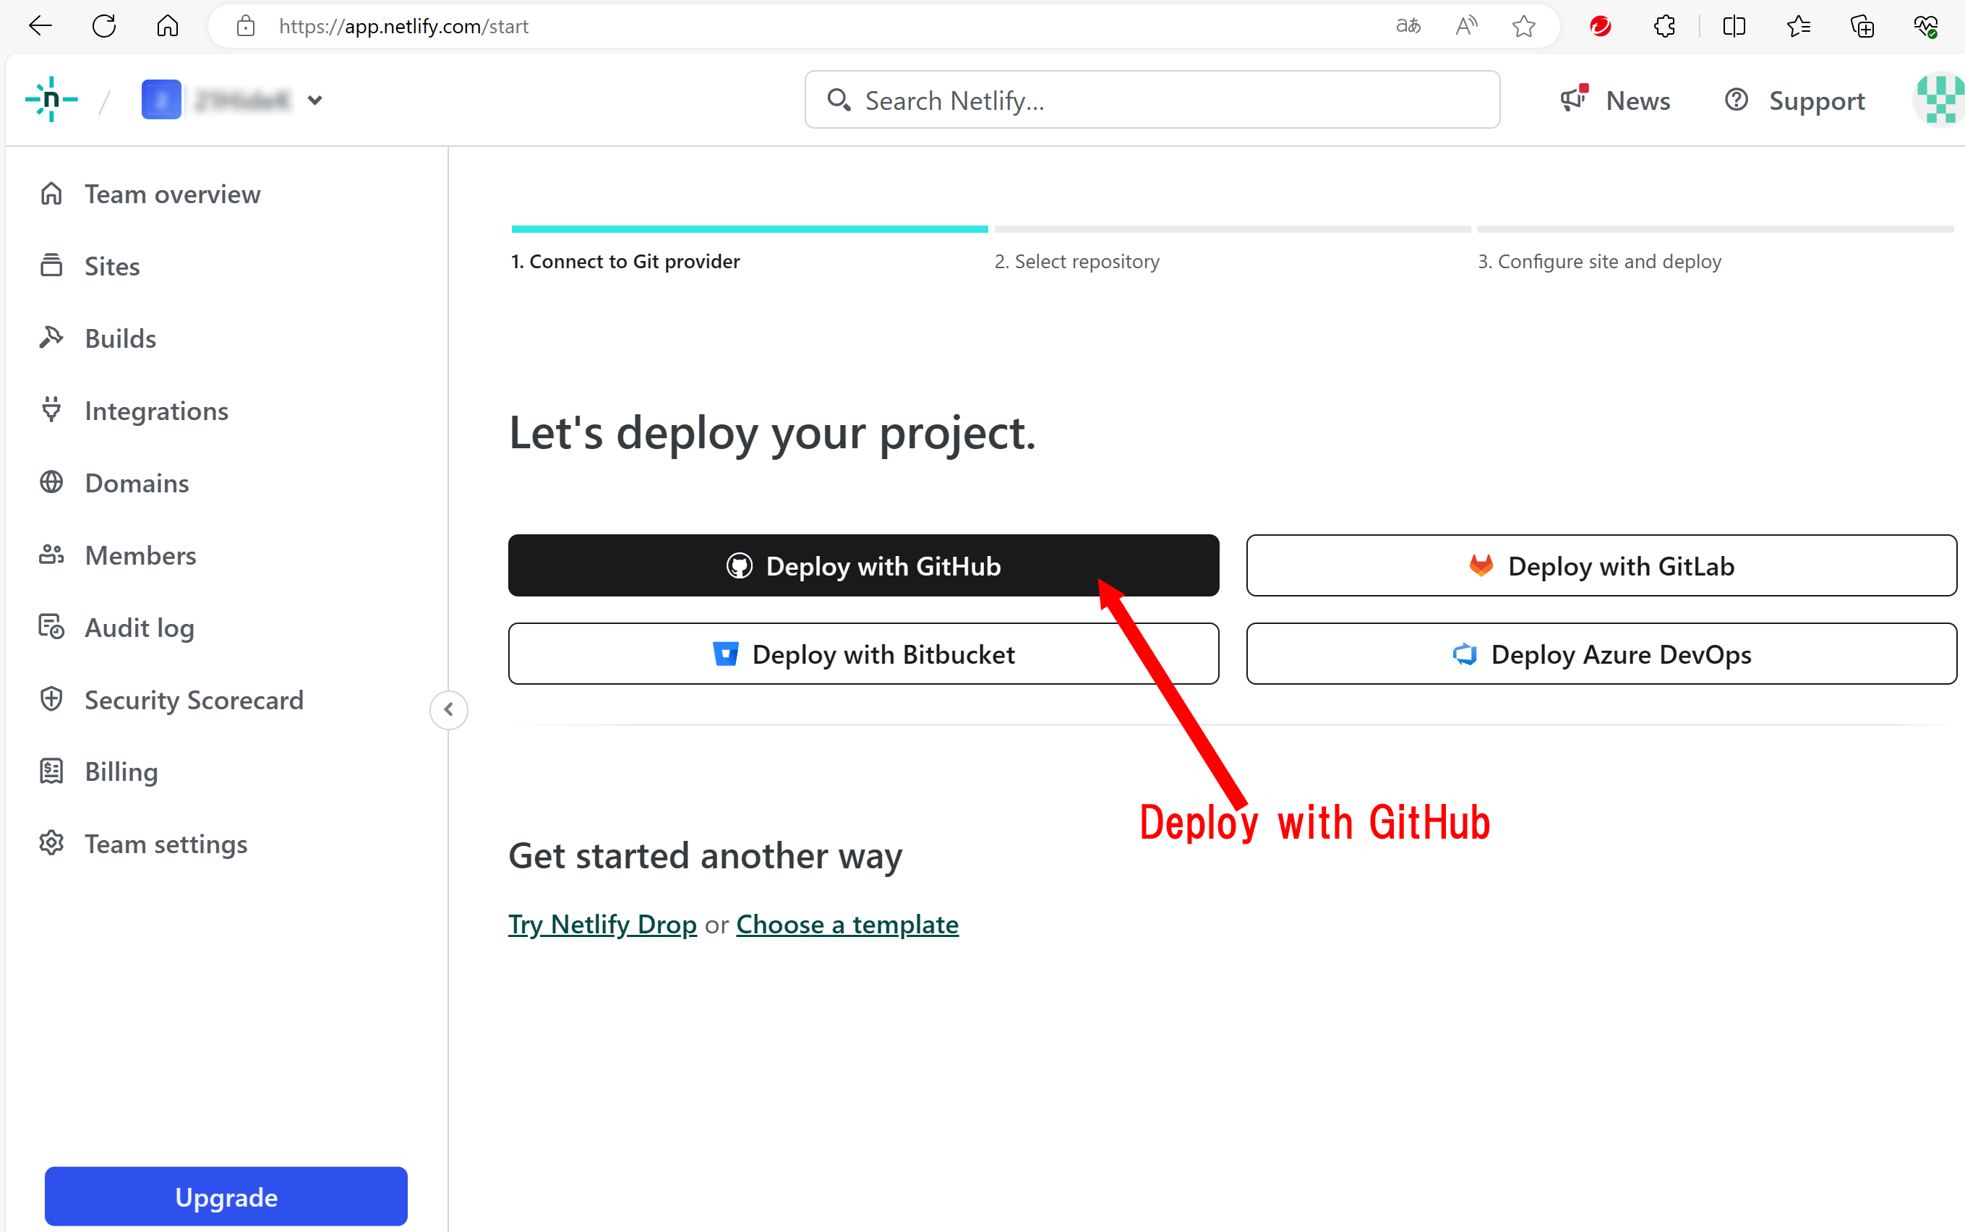Image resolution: width=1965 pixels, height=1232 pixels.
Task: Open the Try Netlify Drop link
Action: tap(602, 923)
